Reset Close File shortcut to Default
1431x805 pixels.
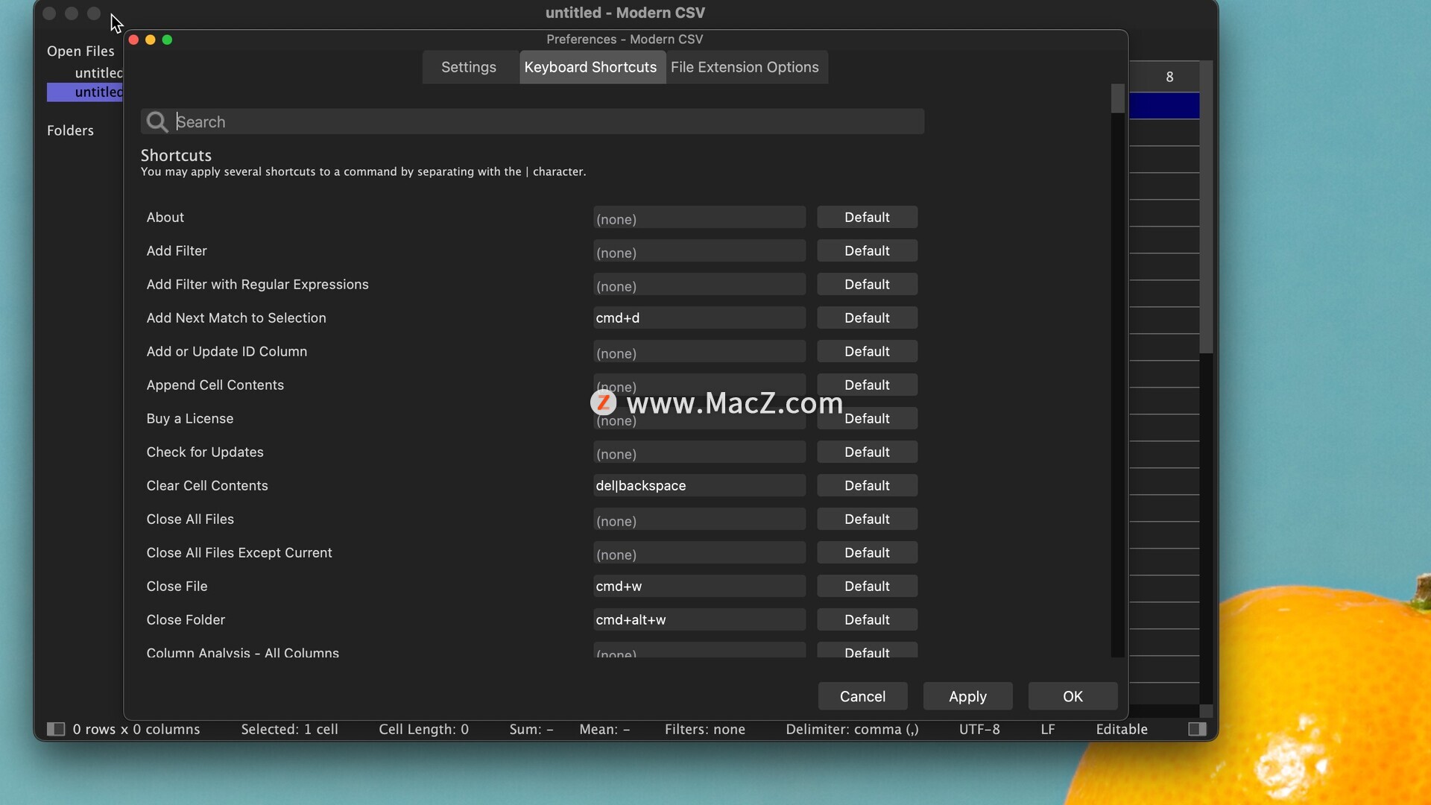868,587
